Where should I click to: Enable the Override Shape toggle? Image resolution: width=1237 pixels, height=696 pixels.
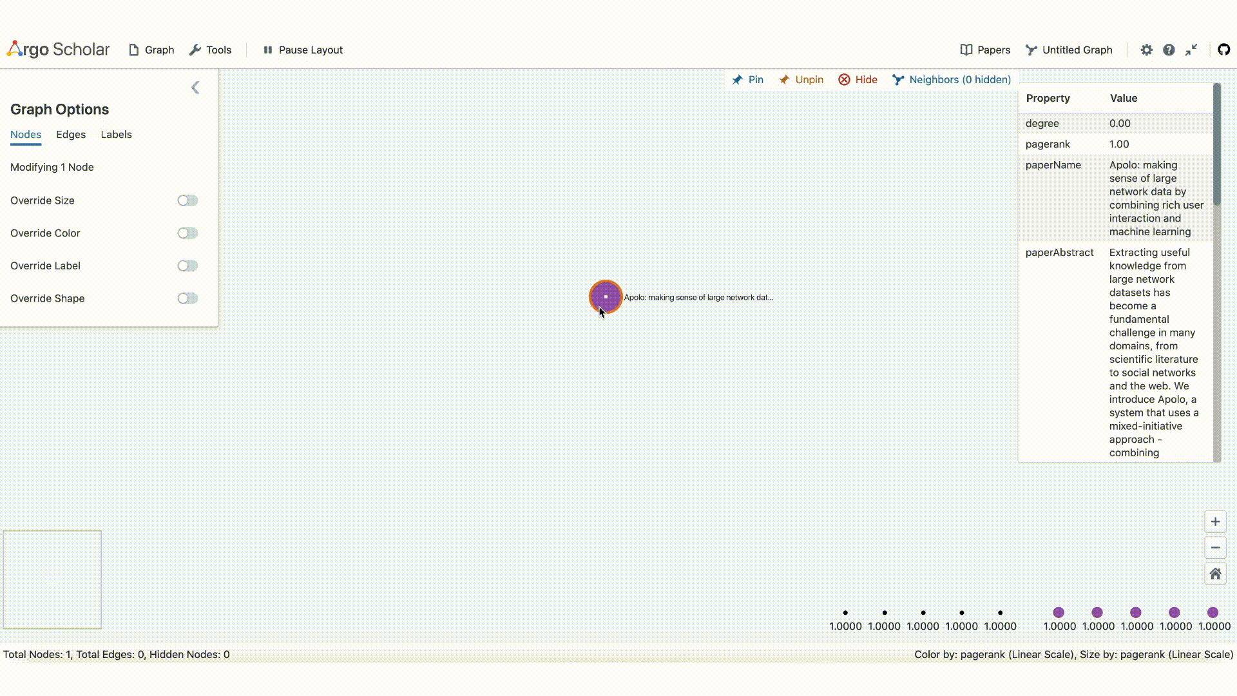(x=187, y=298)
